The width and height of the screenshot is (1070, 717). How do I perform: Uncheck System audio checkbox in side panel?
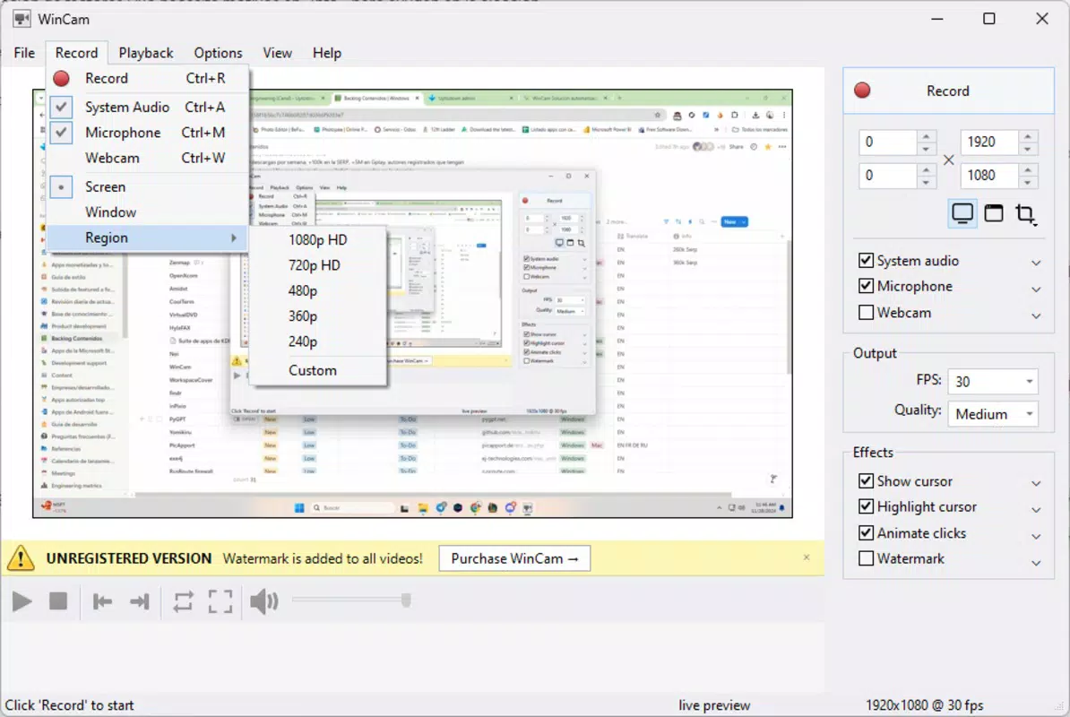[x=866, y=261]
